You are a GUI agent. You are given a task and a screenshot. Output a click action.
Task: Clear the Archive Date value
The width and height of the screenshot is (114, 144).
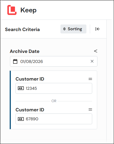coord(92,61)
